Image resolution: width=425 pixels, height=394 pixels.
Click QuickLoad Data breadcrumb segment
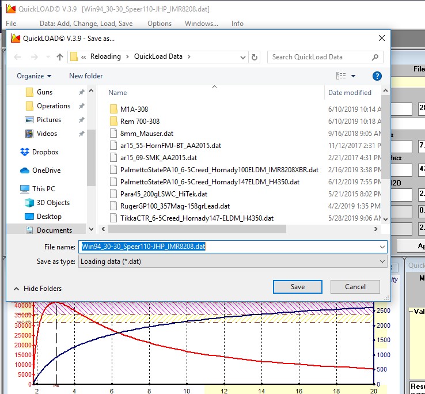point(158,56)
